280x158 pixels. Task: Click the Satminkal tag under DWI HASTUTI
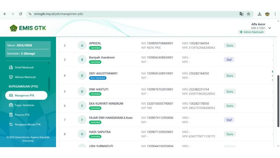[x=95, y=94]
